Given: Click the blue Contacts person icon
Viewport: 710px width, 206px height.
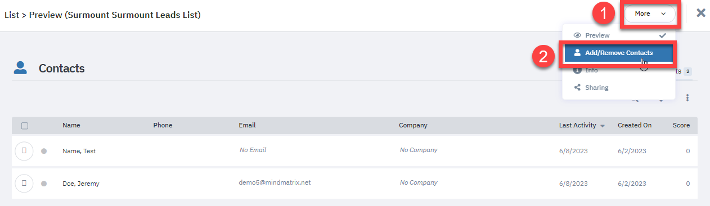Looking at the screenshot, I should (x=20, y=68).
